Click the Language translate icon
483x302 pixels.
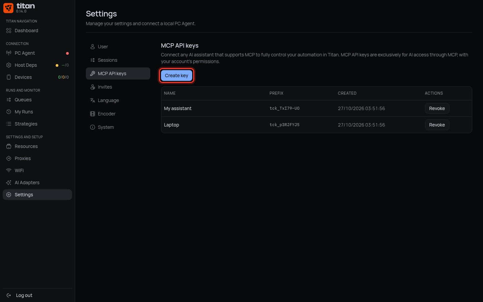click(x=93, y=100)
